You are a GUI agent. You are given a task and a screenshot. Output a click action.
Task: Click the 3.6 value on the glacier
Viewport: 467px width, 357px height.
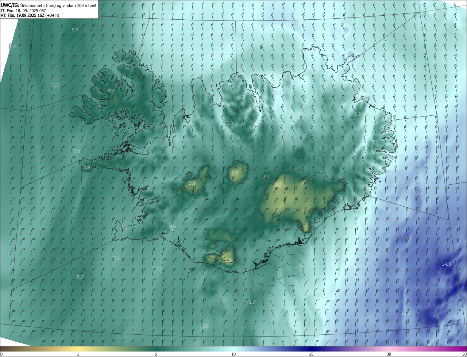click(192, 183)
